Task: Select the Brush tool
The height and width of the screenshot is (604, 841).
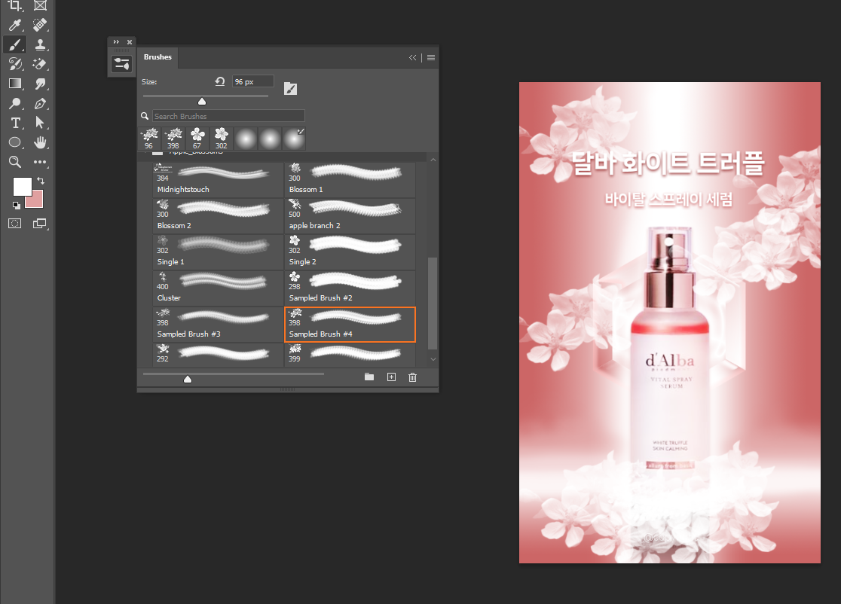Action: [15, 44]
